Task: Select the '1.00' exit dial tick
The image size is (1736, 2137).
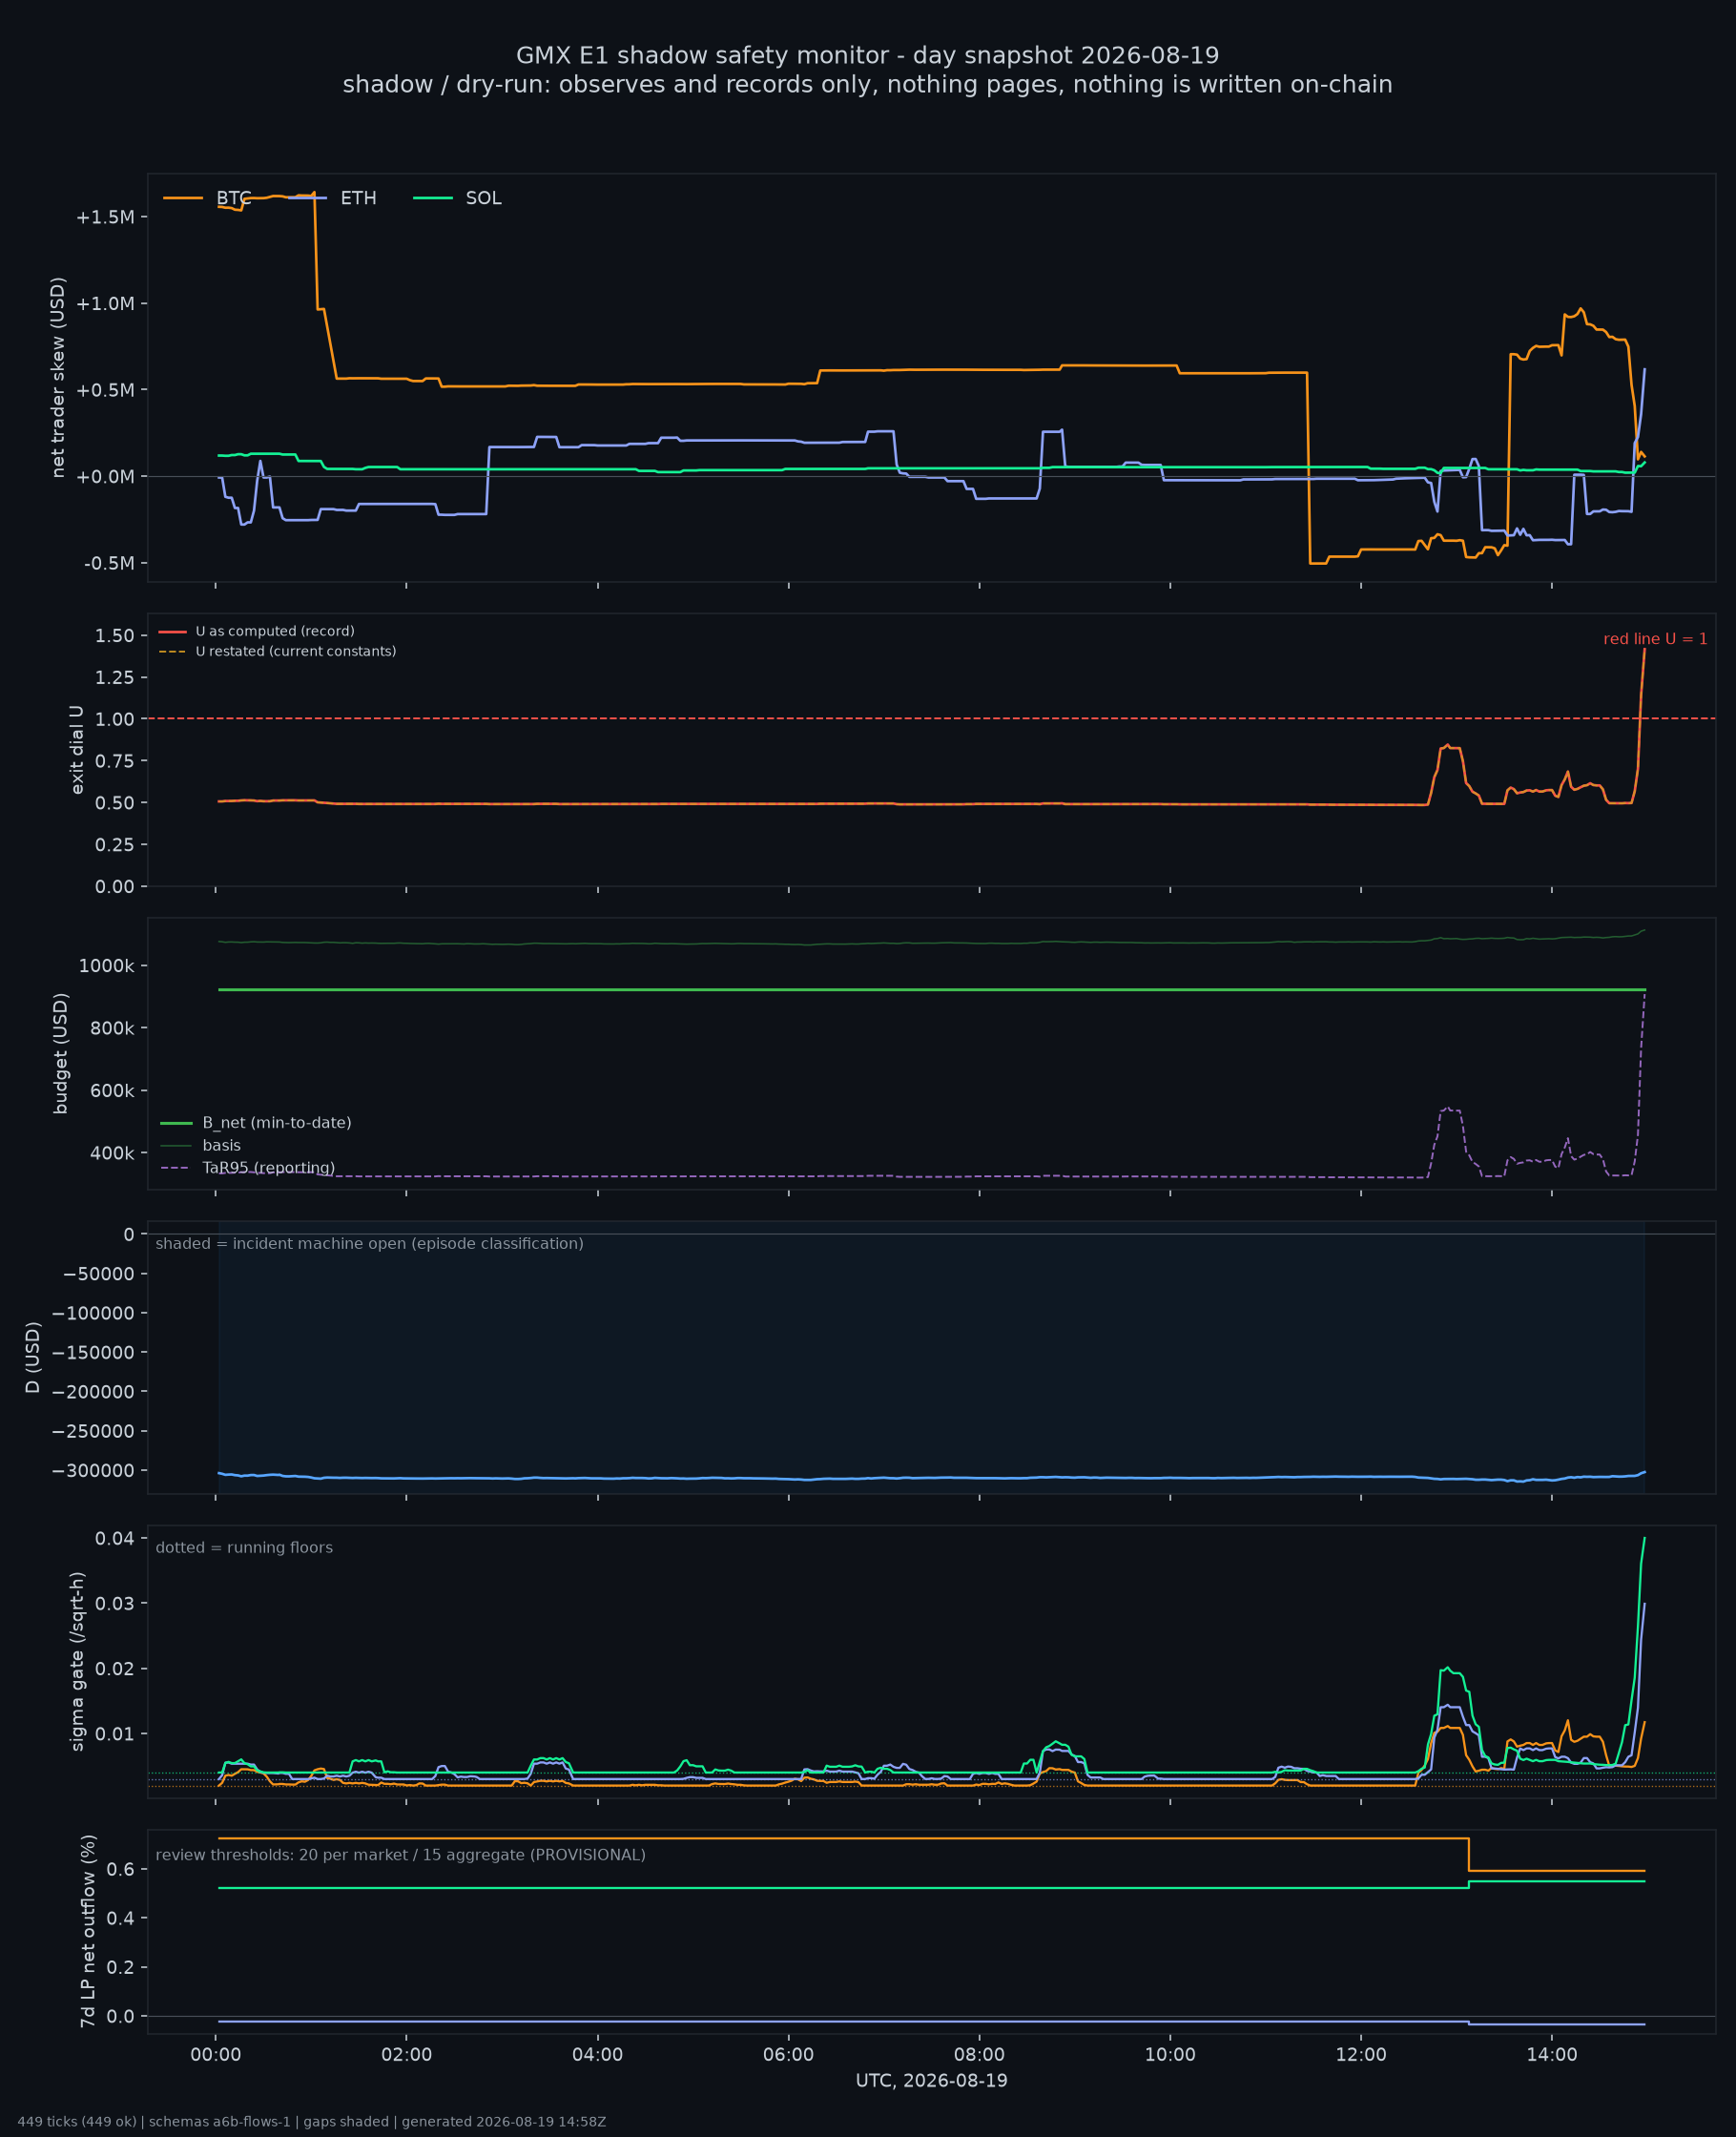Action: pyautogui.click(x=114, y=720)
